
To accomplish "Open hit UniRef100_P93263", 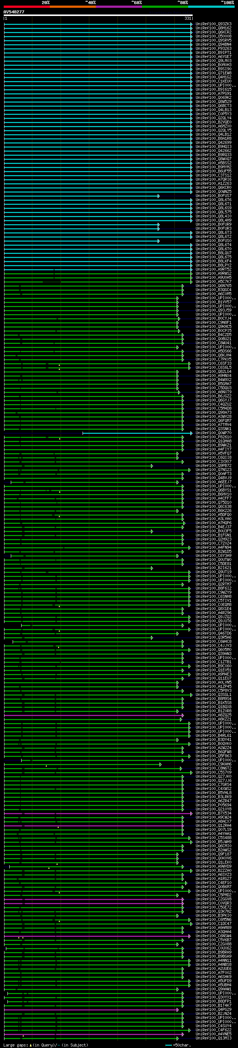I will (213, 48).
